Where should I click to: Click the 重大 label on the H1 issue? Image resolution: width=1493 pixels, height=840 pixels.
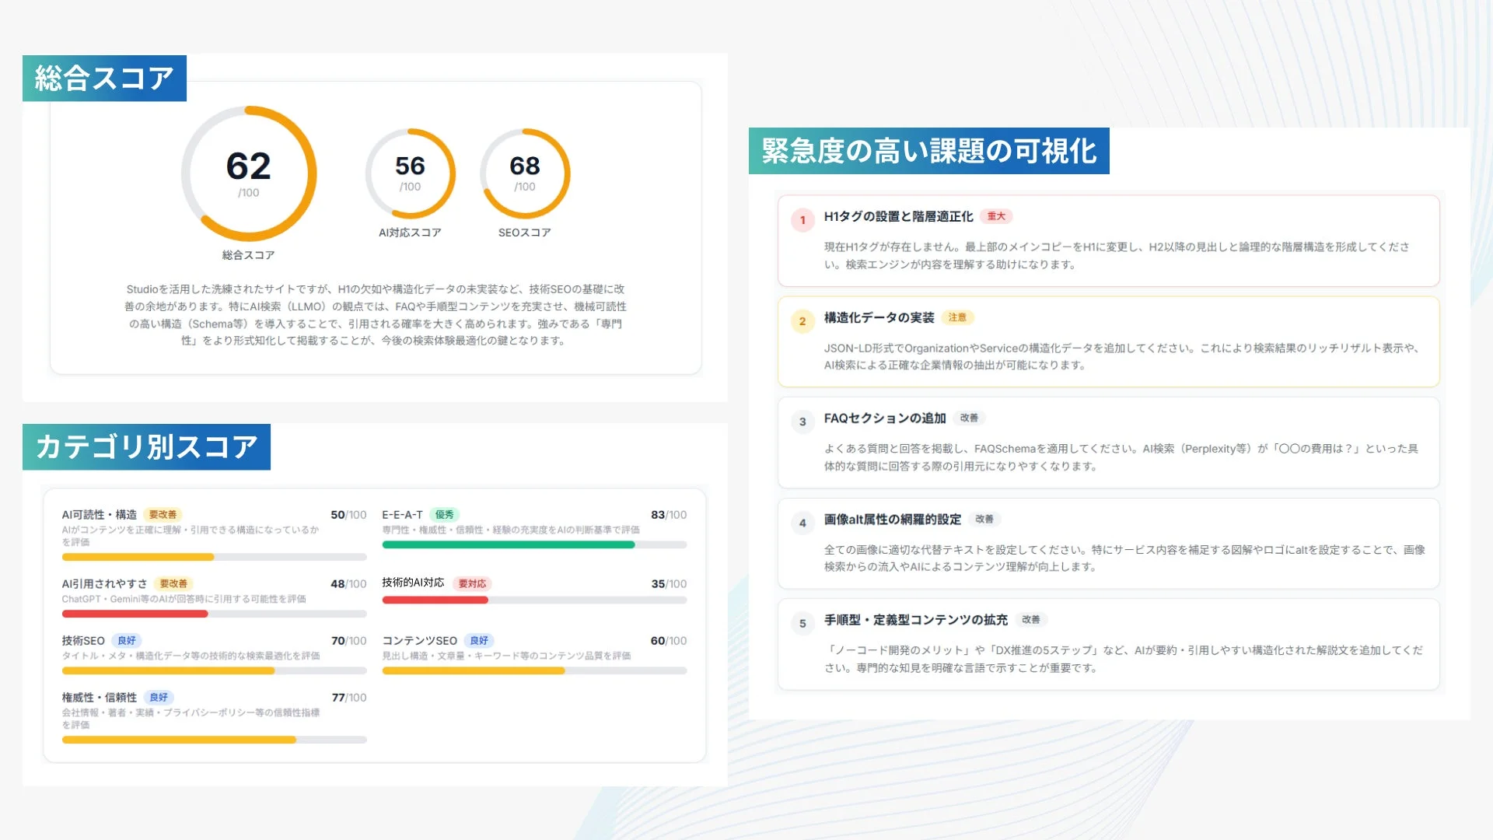998,217
